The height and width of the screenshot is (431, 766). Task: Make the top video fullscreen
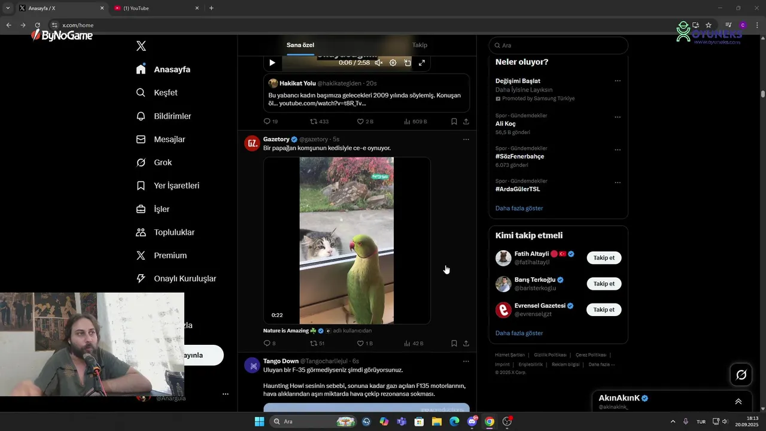point(422,62)
